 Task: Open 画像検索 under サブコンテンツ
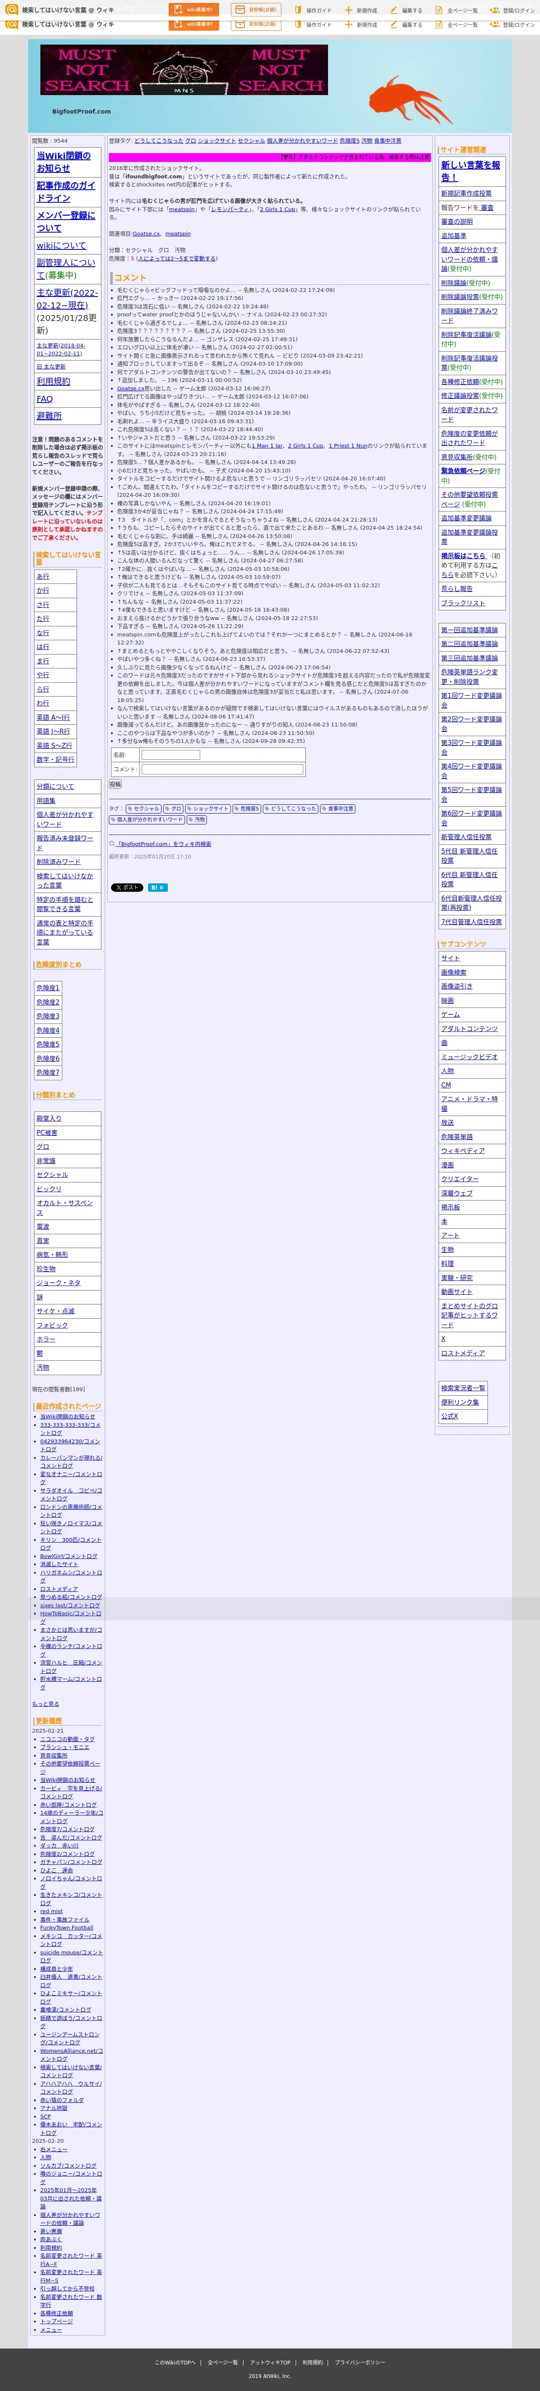pos(454,972)
